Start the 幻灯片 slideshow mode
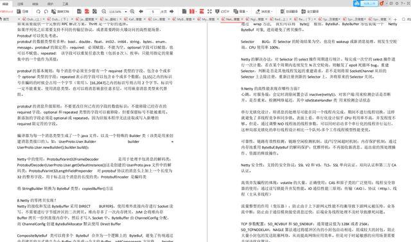This screenshot has width=411, height=242. pyautogui.click(x=222, y=12)
